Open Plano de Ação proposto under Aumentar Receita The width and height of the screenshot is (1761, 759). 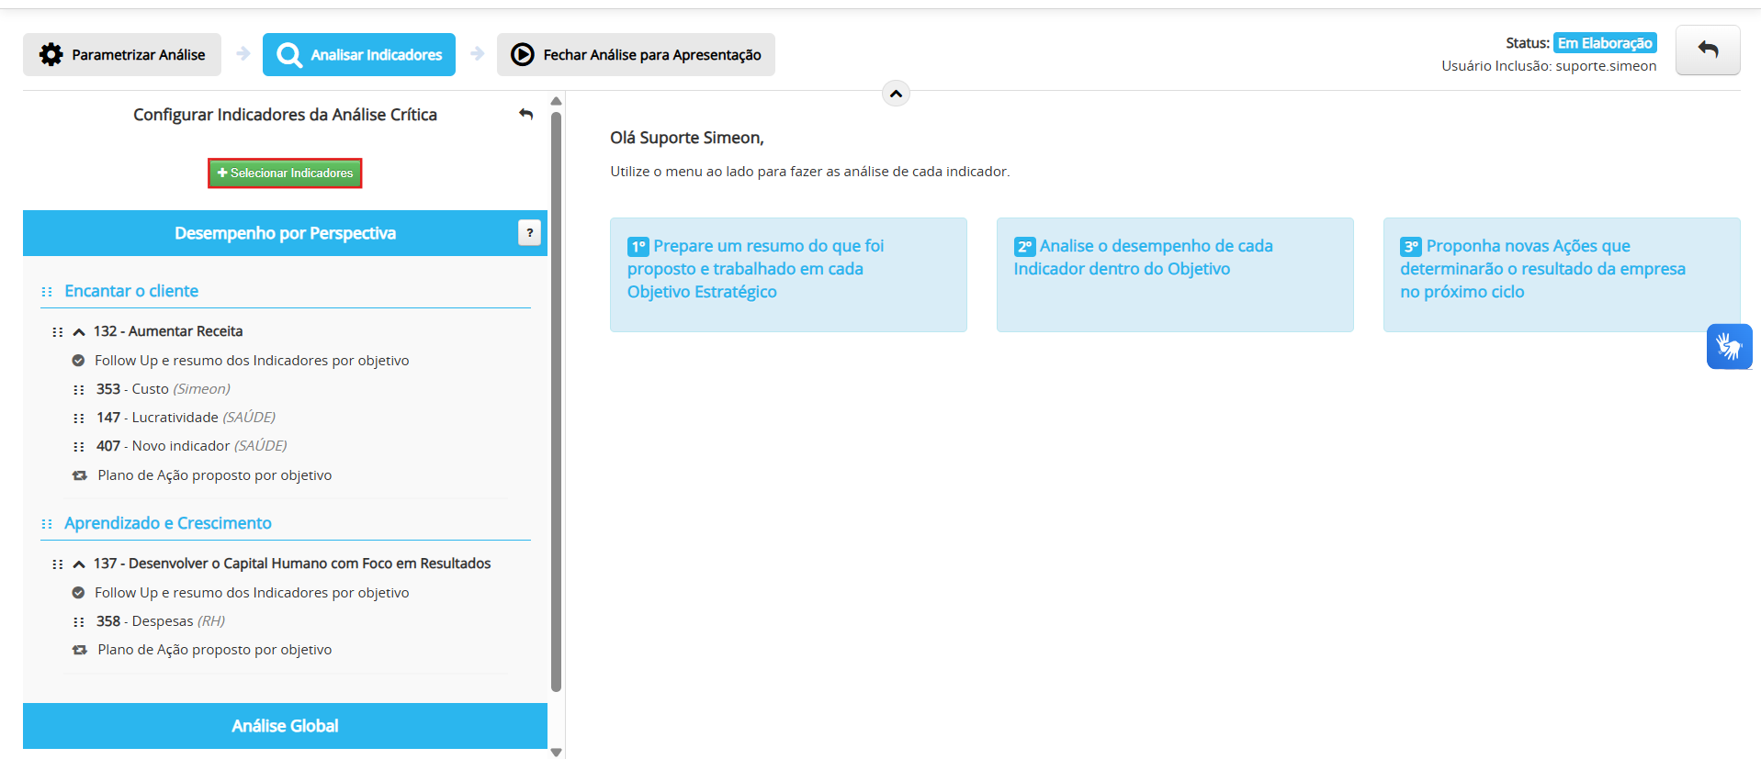tap(215, 475)
